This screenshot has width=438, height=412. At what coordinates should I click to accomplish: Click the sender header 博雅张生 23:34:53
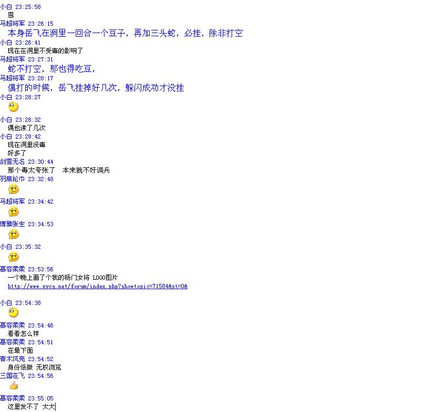tap(27, 224)
